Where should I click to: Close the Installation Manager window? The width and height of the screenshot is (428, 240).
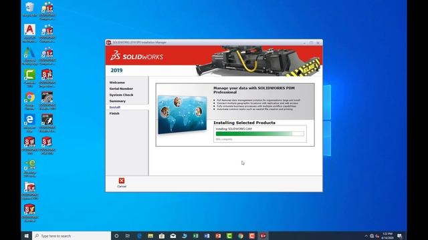click(x=318, y=43)
